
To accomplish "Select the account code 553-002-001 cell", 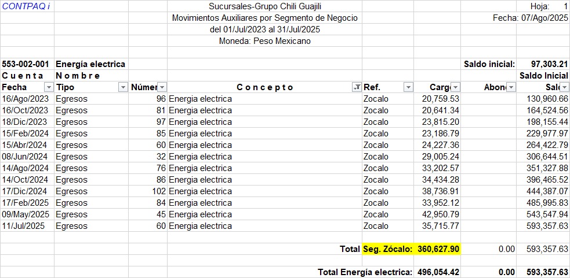I will coord(27,64).
